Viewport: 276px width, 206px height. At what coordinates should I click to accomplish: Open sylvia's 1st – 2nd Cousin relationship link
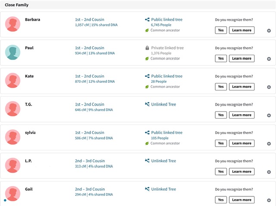tap(90, 133)
